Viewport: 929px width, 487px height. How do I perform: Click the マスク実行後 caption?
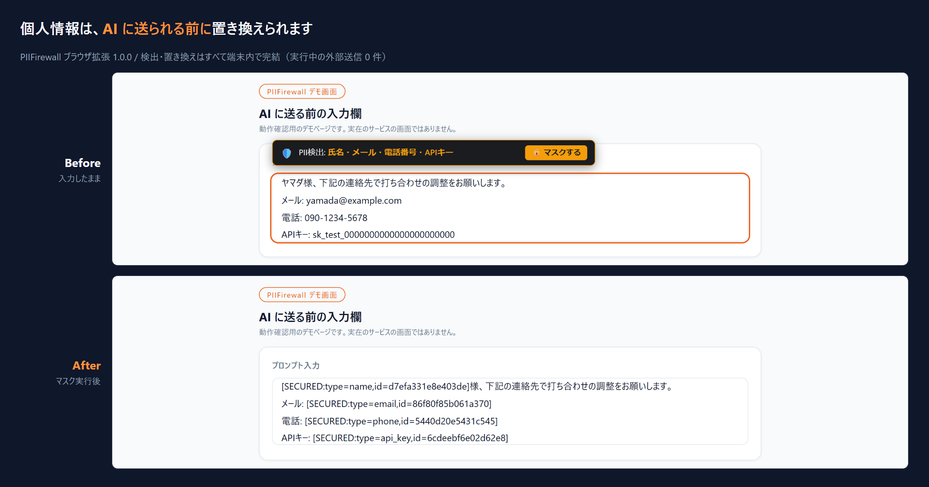click(x=78, y=381)
